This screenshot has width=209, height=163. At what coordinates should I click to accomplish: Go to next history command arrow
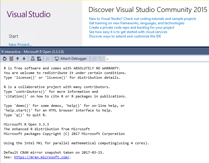tap(24, 59)
